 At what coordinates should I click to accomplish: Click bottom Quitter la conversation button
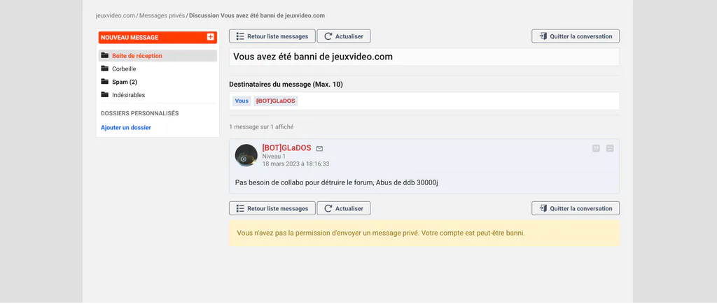pyautogui.click(x=576, y=208)
